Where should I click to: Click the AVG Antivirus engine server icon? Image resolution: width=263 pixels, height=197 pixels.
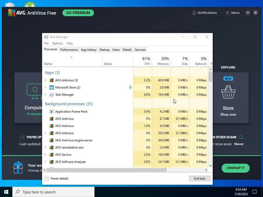(51, 140)
